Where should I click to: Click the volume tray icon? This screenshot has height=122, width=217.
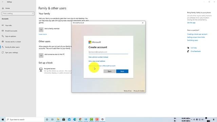202,120
